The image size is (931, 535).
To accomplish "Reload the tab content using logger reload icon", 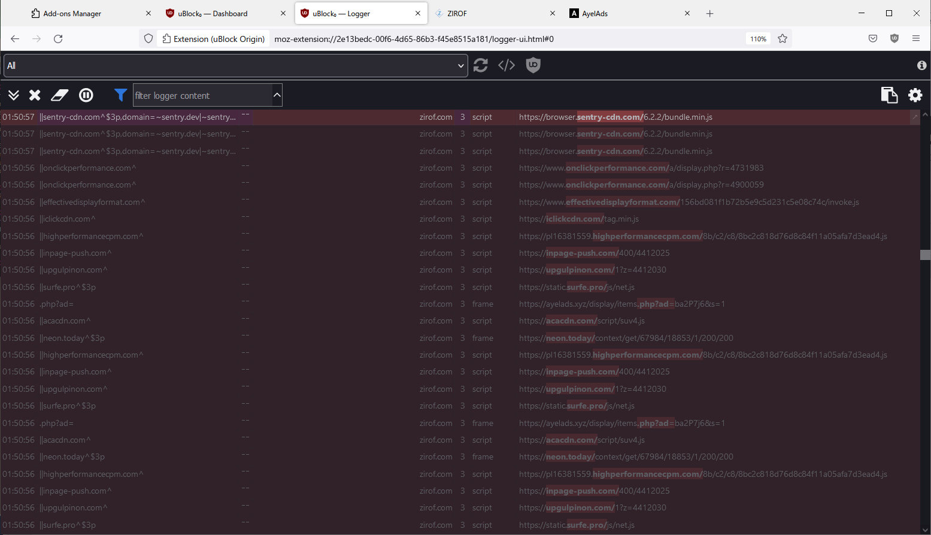I will [x=480, y=65].
